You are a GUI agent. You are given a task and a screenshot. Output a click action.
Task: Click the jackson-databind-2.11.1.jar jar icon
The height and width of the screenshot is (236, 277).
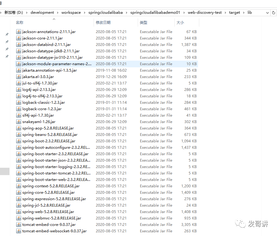(x=19, y=44)
